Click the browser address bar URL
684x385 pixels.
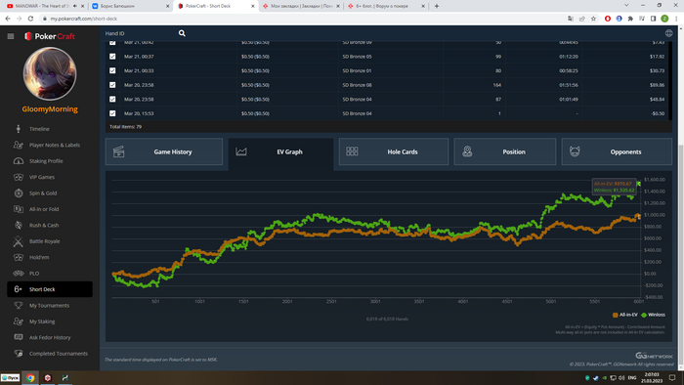84,19
